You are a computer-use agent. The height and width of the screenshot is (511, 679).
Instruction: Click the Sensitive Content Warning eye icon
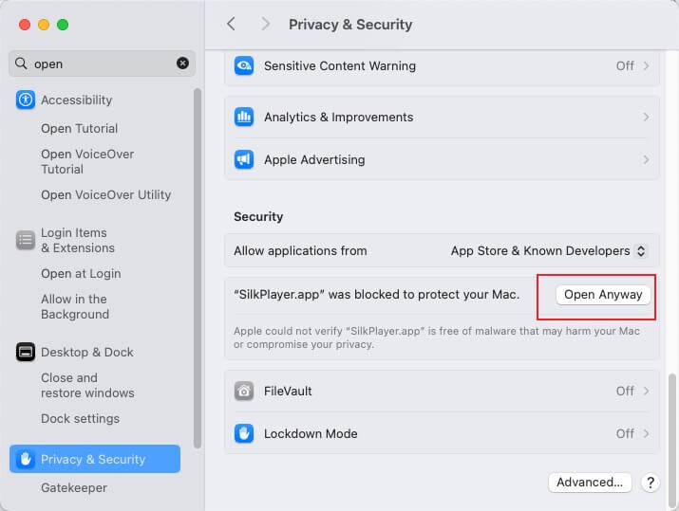pos(244,65)
